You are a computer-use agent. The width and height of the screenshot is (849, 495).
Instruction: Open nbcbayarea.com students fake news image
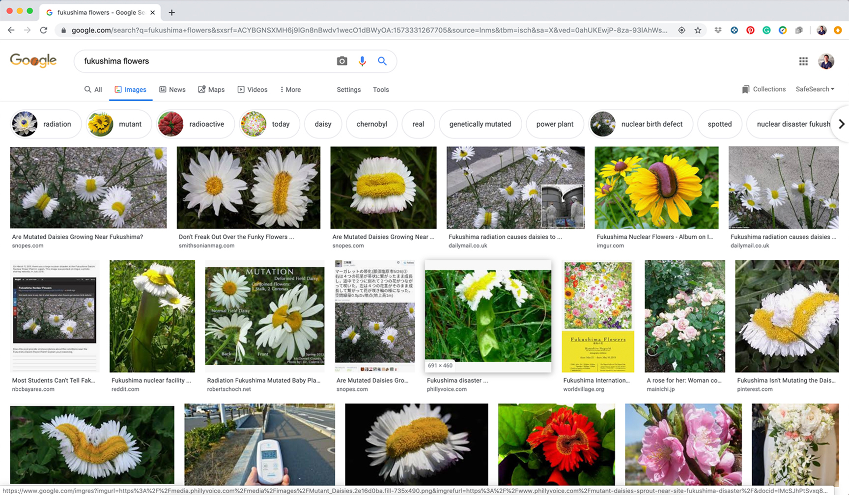(x=55, y=316)
